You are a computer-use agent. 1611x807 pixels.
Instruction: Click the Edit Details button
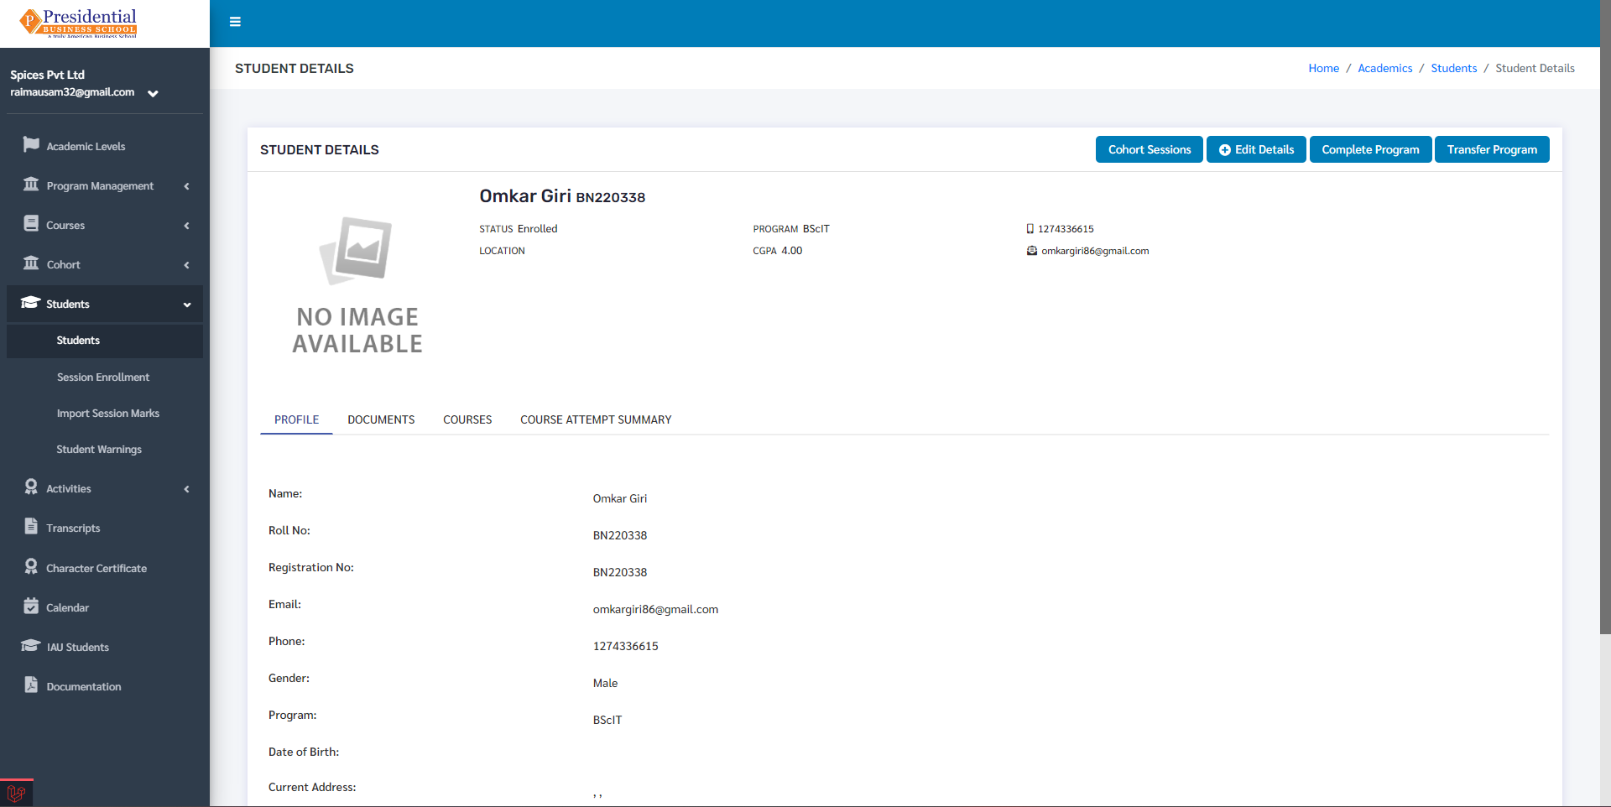pyautogui.click(x=1256, y=149)
